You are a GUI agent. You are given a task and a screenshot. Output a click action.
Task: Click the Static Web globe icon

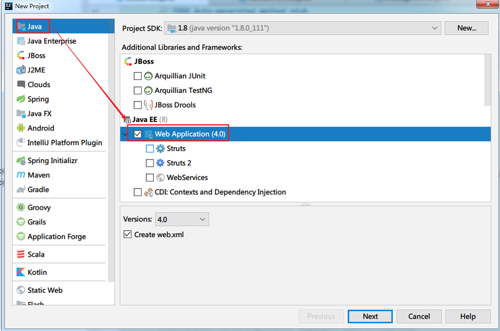[x=21, y=290]
